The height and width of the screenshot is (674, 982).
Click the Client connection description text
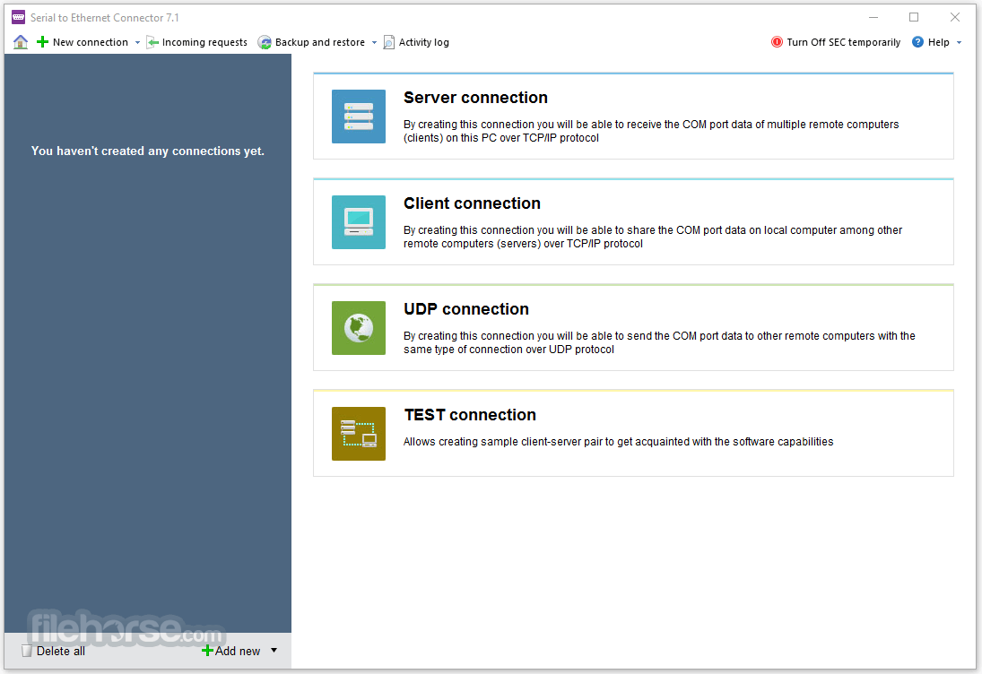click(x=653, y=237)
